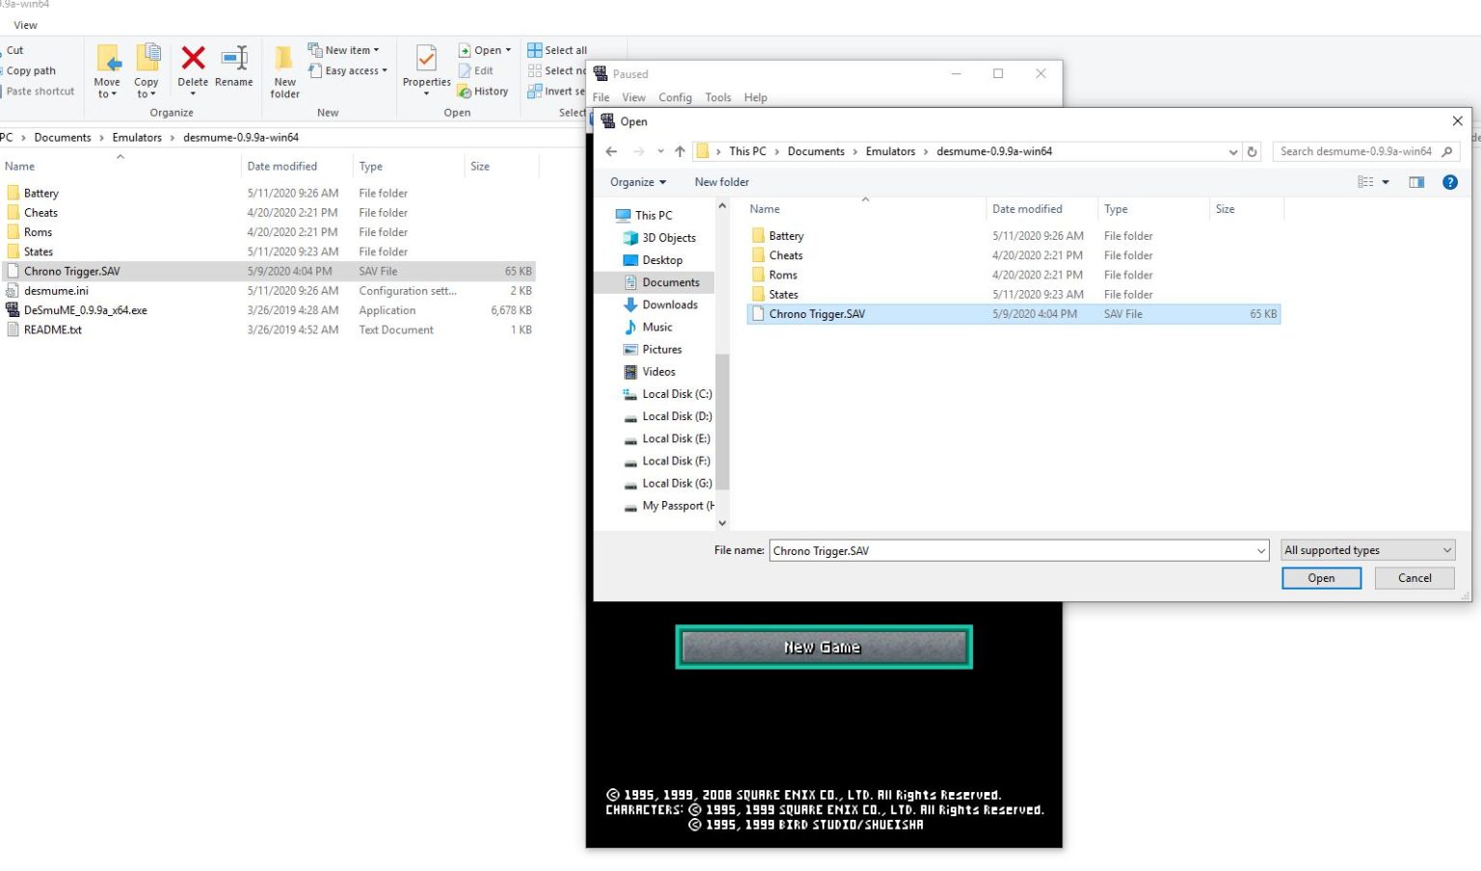Expand the New item dropdown arrow
This screenshot has height=871, width=1481.
click(376, 49)
